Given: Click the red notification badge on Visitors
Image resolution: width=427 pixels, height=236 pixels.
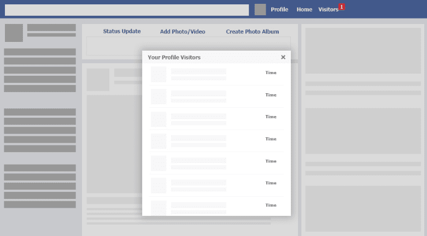Looking at the screenshot, I should 342,7.
